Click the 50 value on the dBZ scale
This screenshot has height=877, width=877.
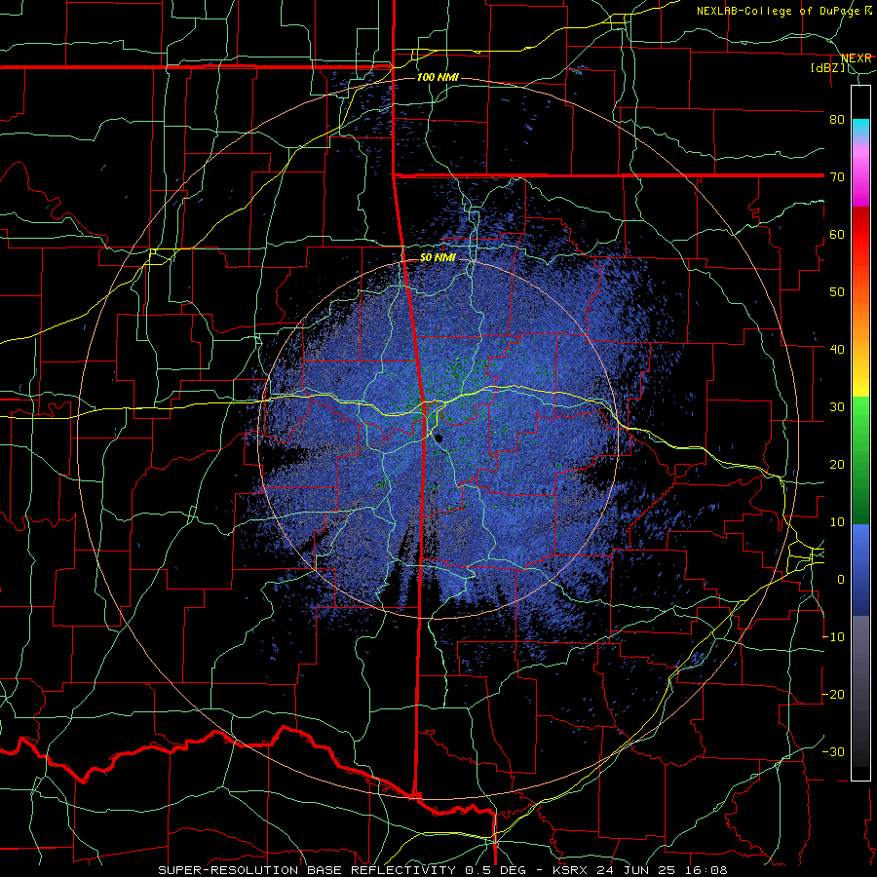(x=837, y=292)
